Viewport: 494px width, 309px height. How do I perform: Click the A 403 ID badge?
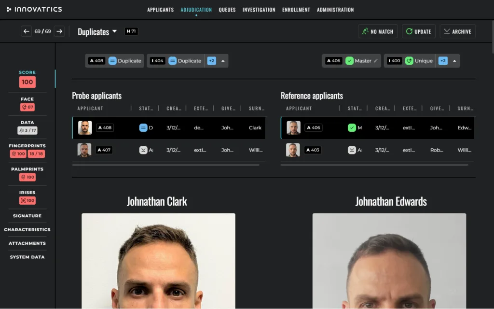(313, 150)
